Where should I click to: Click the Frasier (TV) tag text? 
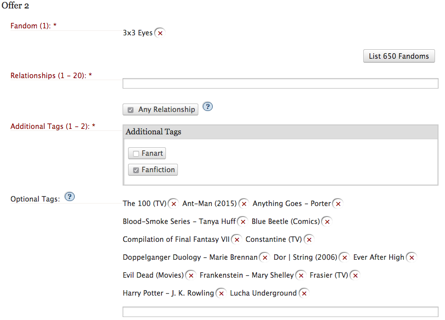tap(329, 275)
